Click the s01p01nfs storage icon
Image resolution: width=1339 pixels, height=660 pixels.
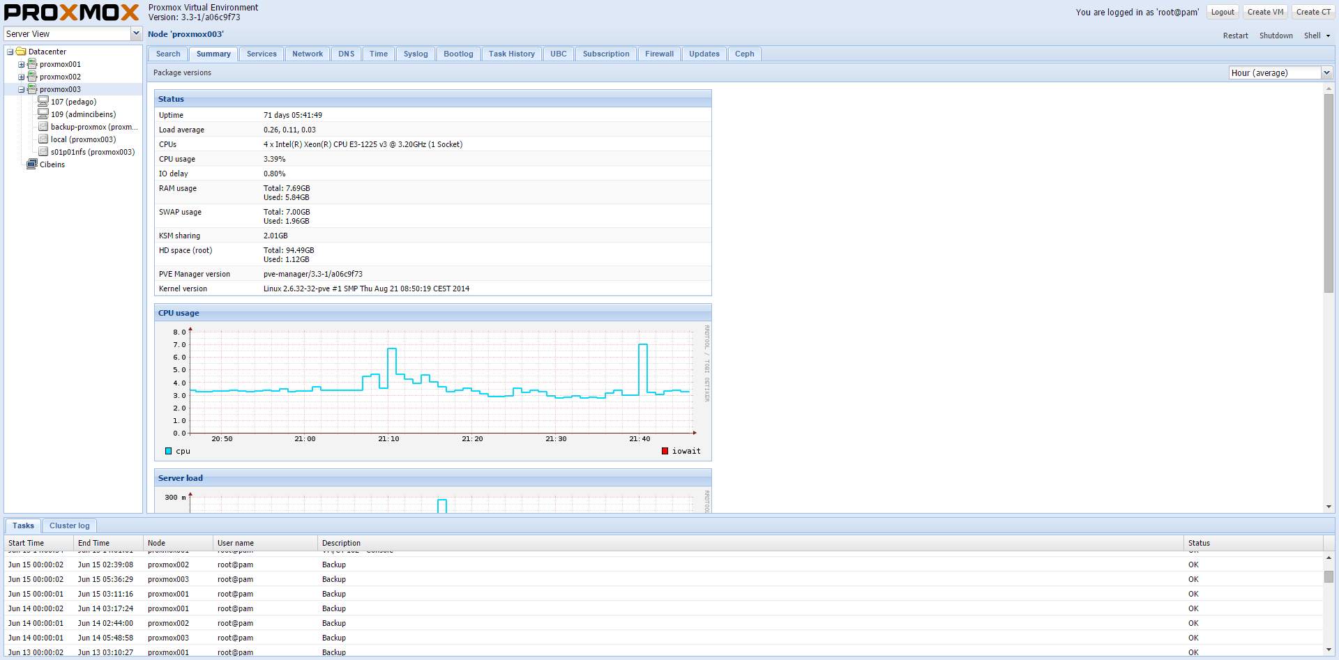coord(43,152)
